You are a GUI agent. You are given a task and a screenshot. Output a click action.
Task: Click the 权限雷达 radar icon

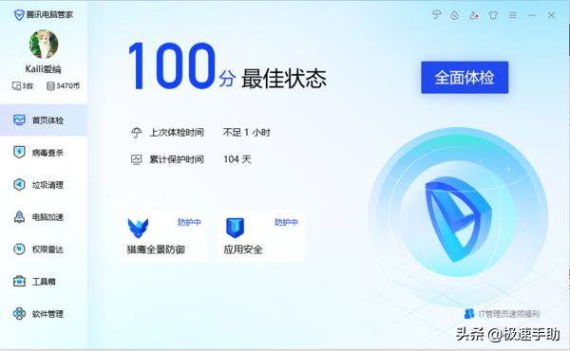(x=19, y=249)
